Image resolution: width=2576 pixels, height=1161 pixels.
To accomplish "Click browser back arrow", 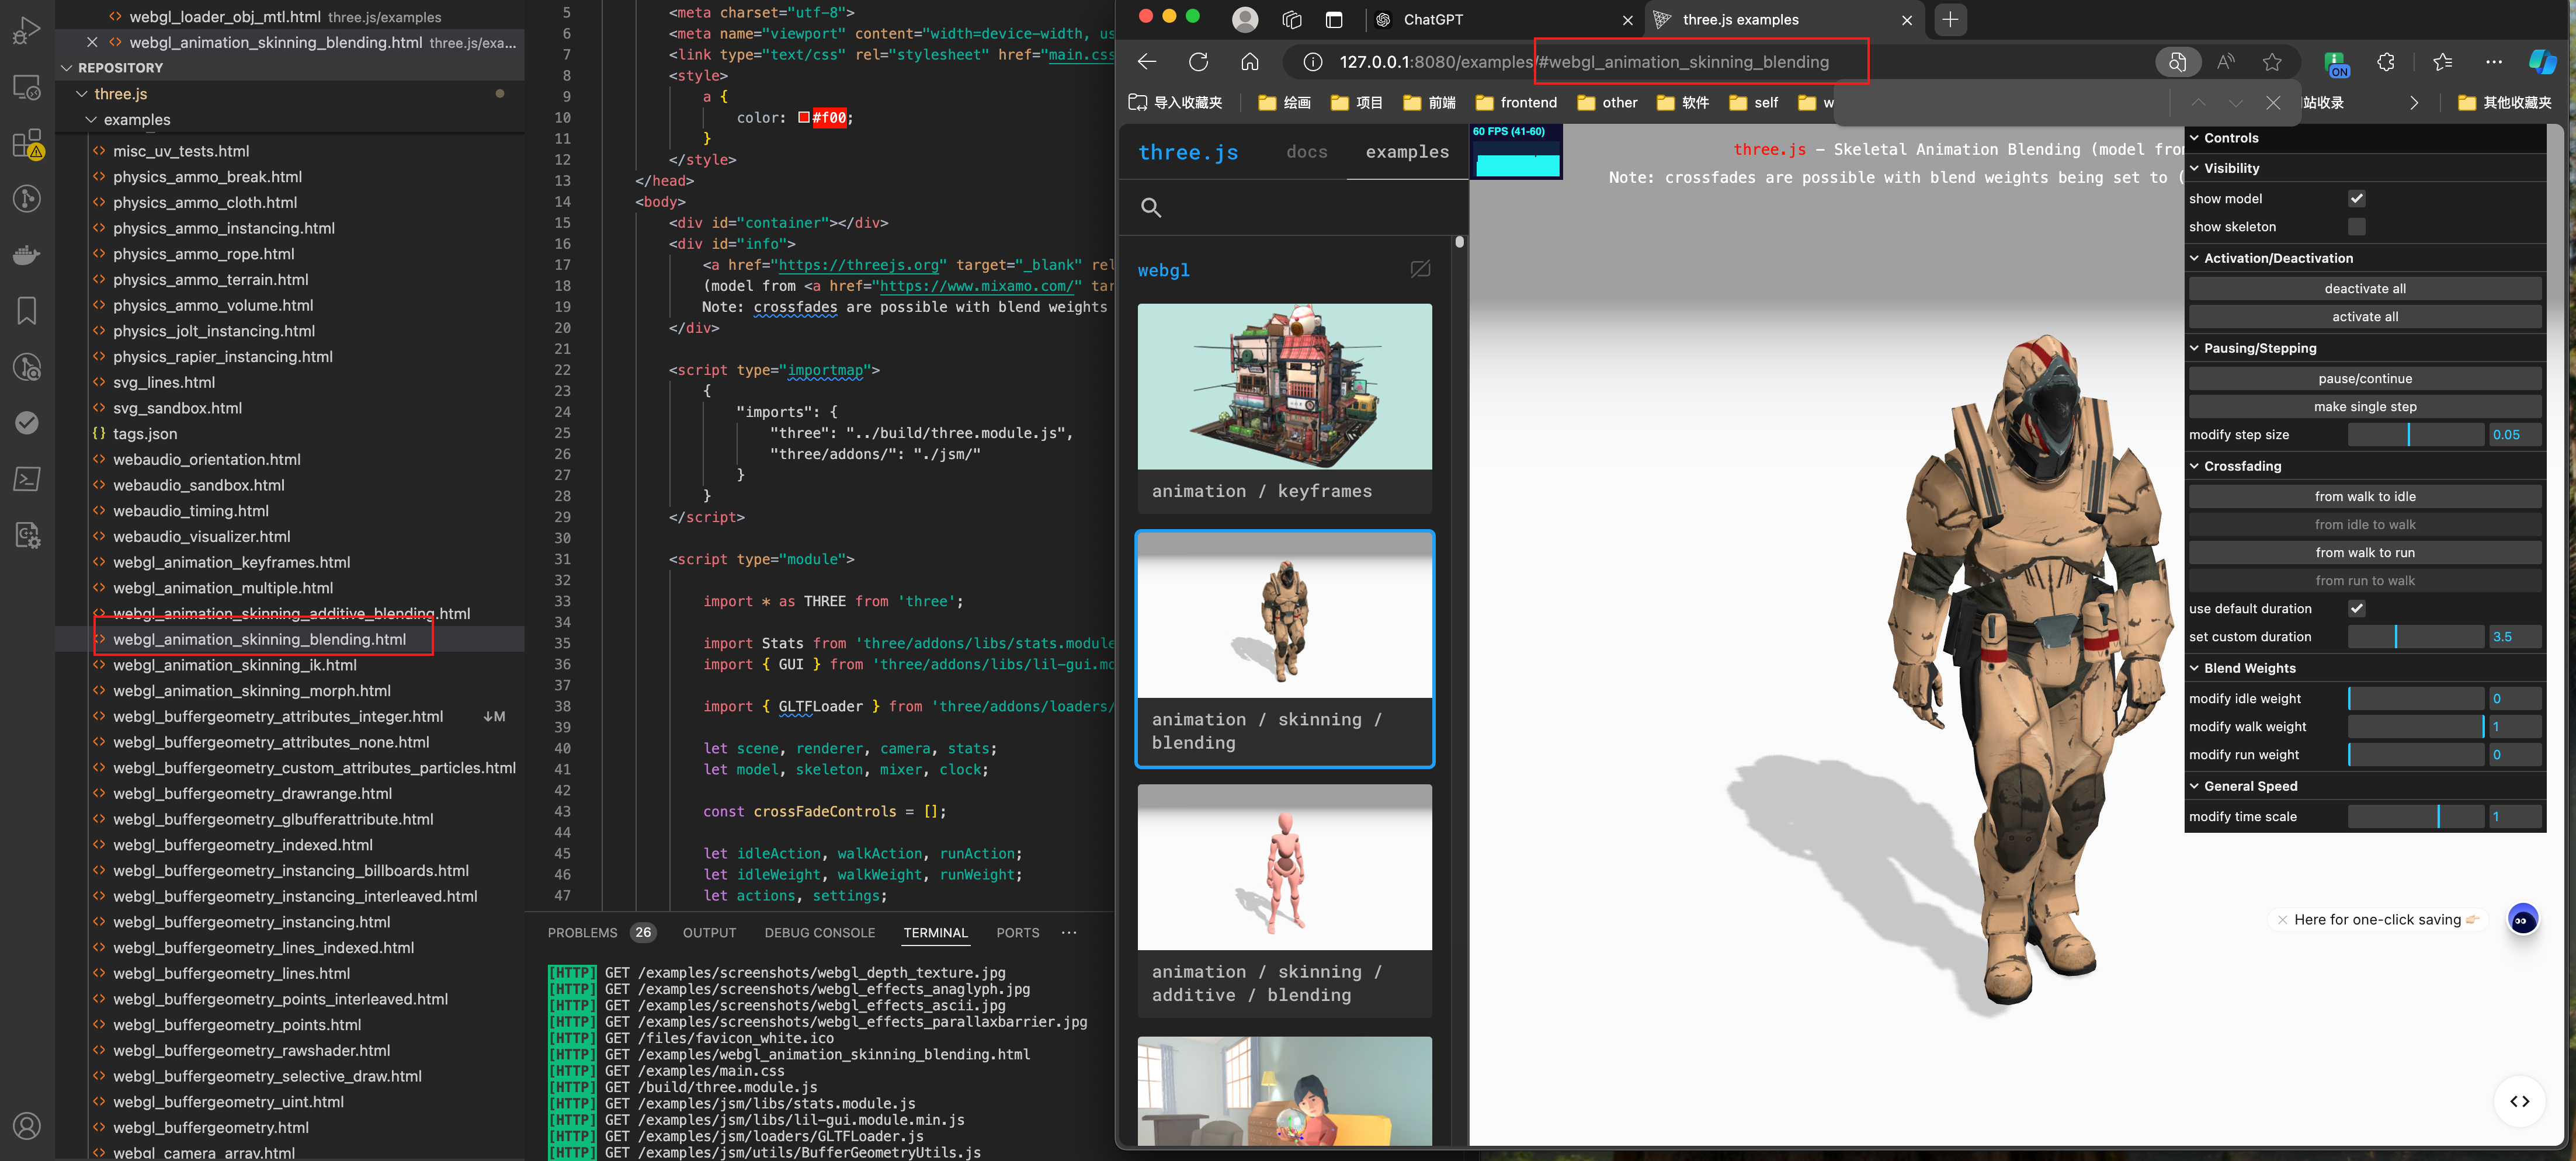I will (x=1147, y=62).
